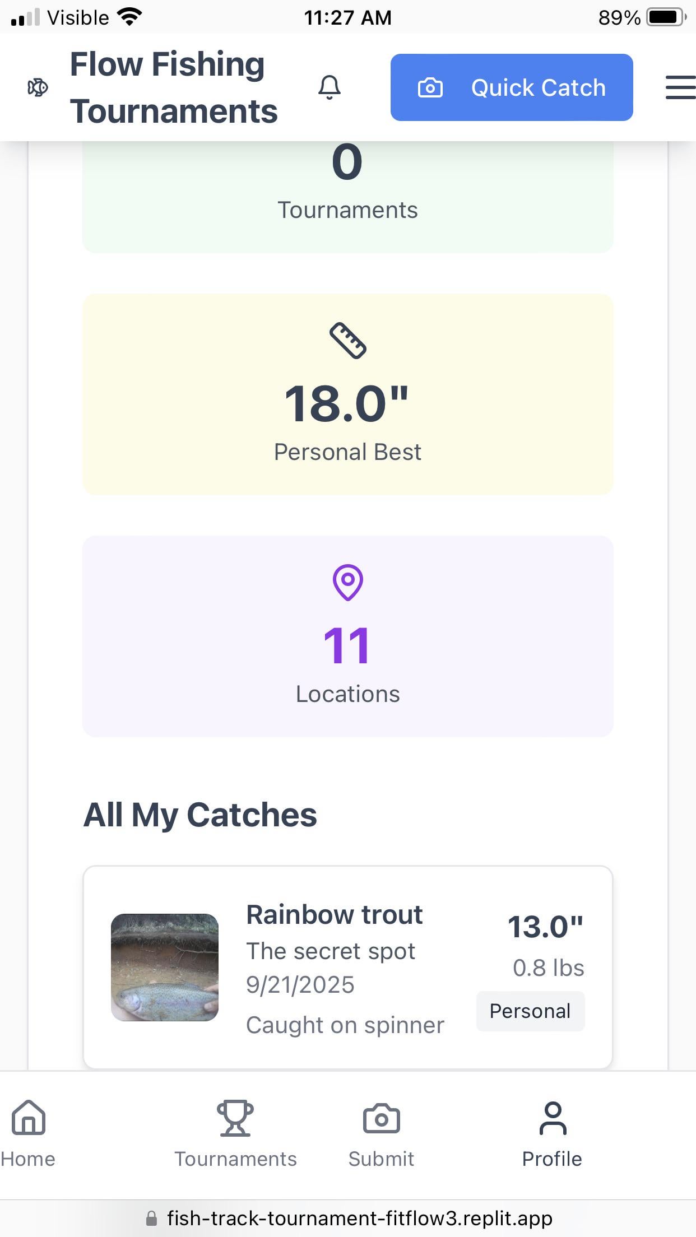
Task: Open the Rainbow trout photo thumbnail
Action: [165, 967]
